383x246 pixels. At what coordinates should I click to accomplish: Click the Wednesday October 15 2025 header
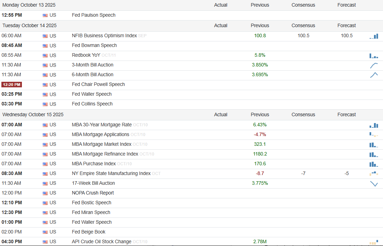click(x=33, y=115)
